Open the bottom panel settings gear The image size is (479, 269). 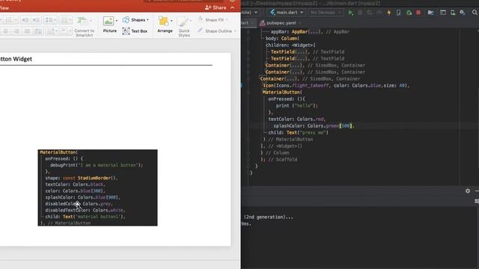pyautogui.click(x=468, y=191)
